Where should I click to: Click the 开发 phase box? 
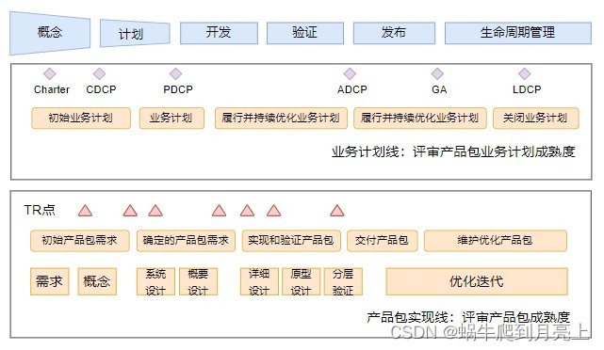(219, 33)
